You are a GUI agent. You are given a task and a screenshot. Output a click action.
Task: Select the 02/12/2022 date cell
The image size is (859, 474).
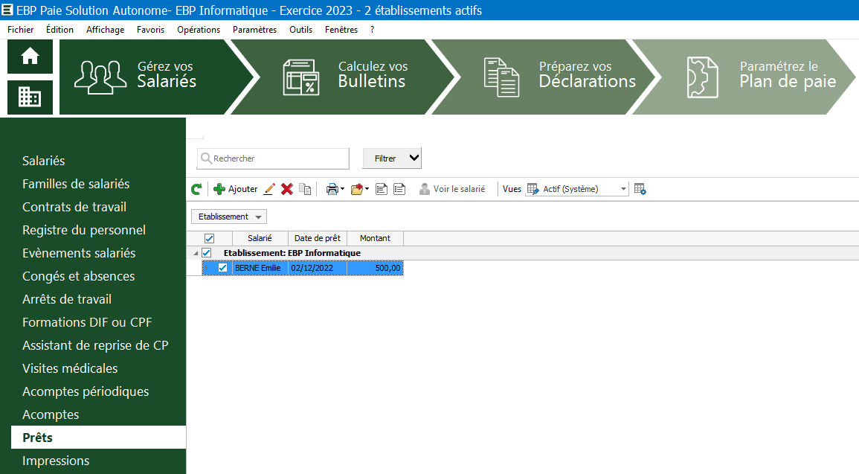(317, 268)
